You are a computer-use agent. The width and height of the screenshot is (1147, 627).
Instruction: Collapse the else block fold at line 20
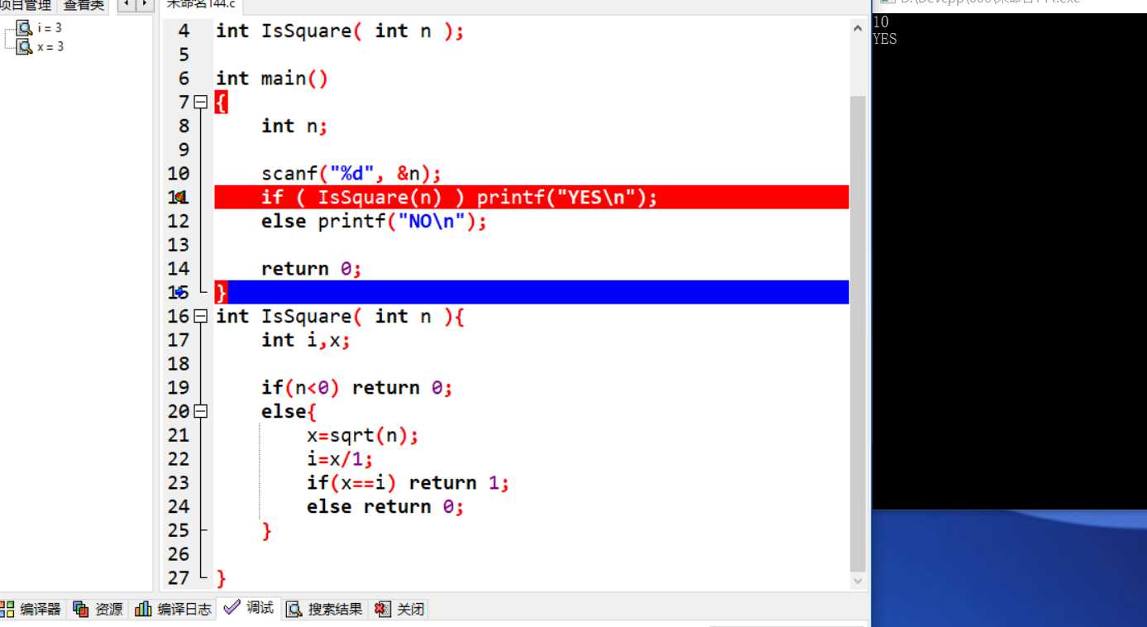200,411
